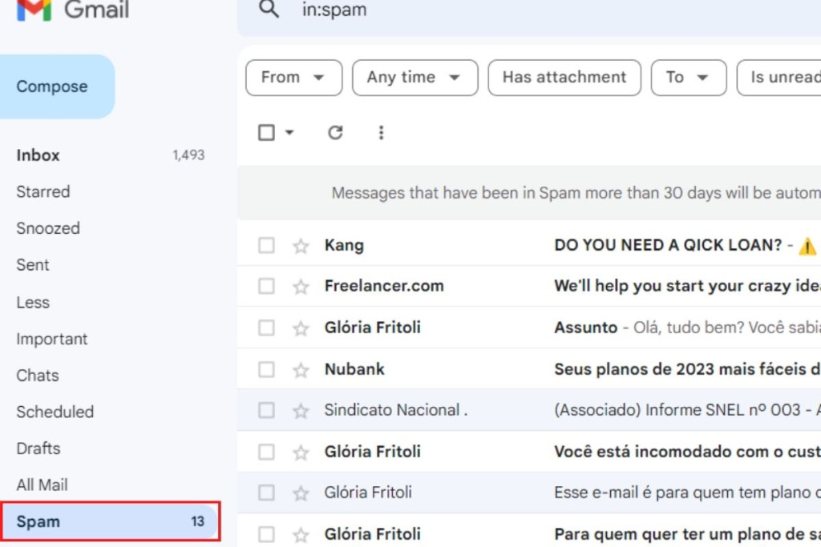Click the Gmail logo icon

pos(34,10)
